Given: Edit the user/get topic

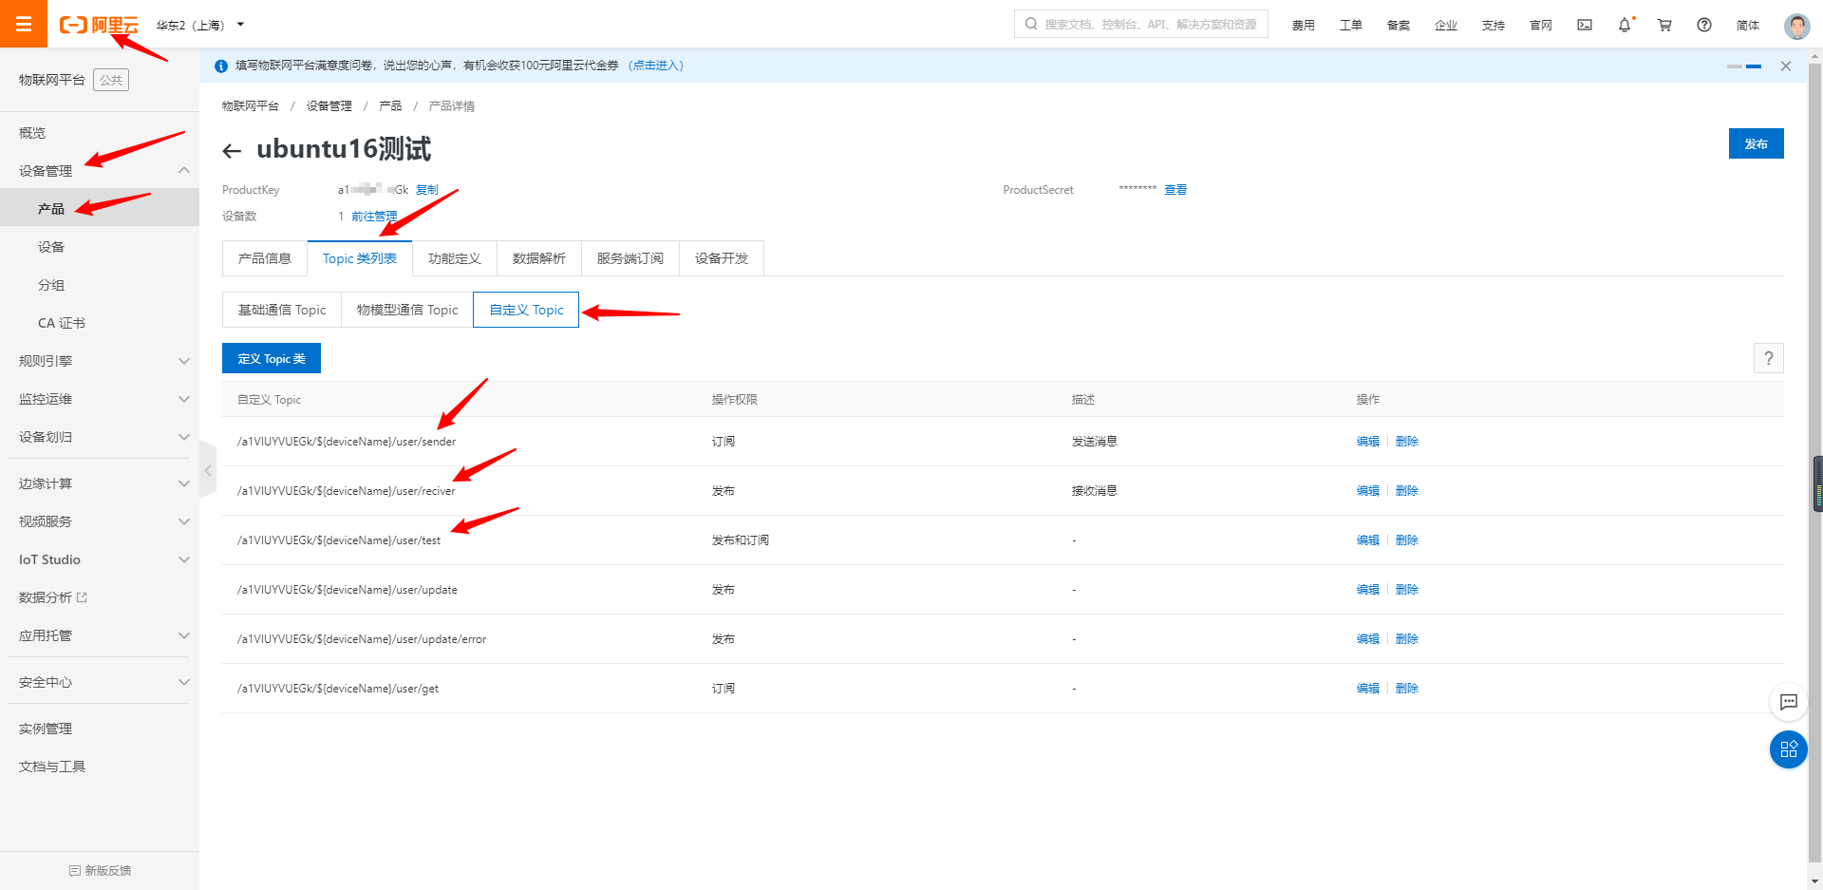Looking at the screenshot, I should tap(1368, 689).
